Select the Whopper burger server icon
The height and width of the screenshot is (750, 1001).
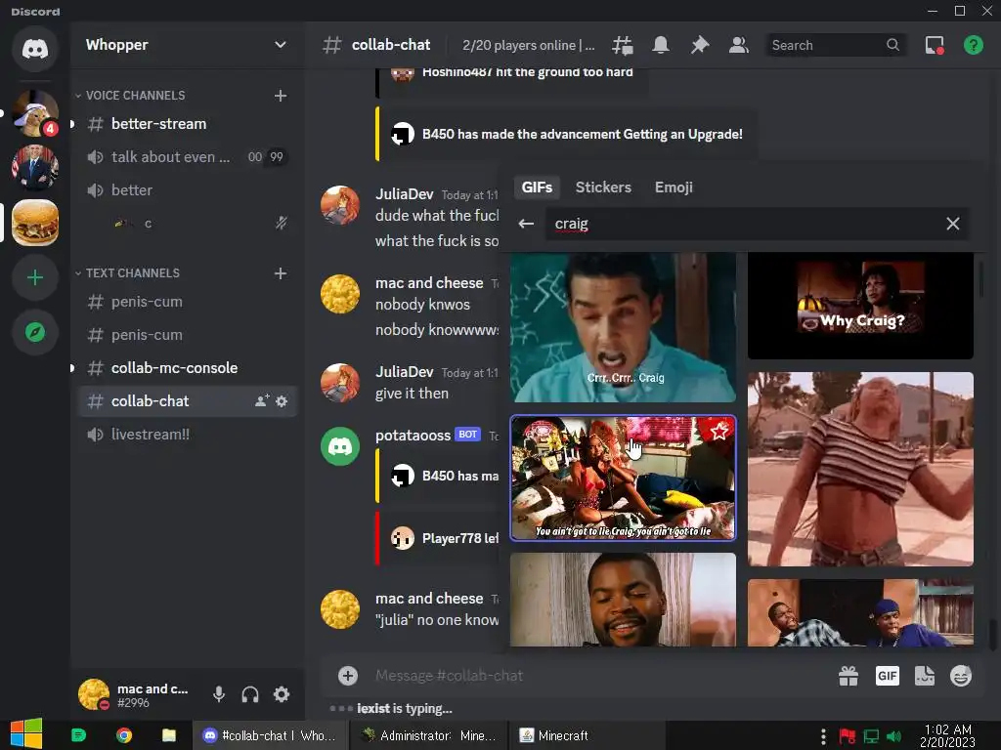tap(35, 223)
